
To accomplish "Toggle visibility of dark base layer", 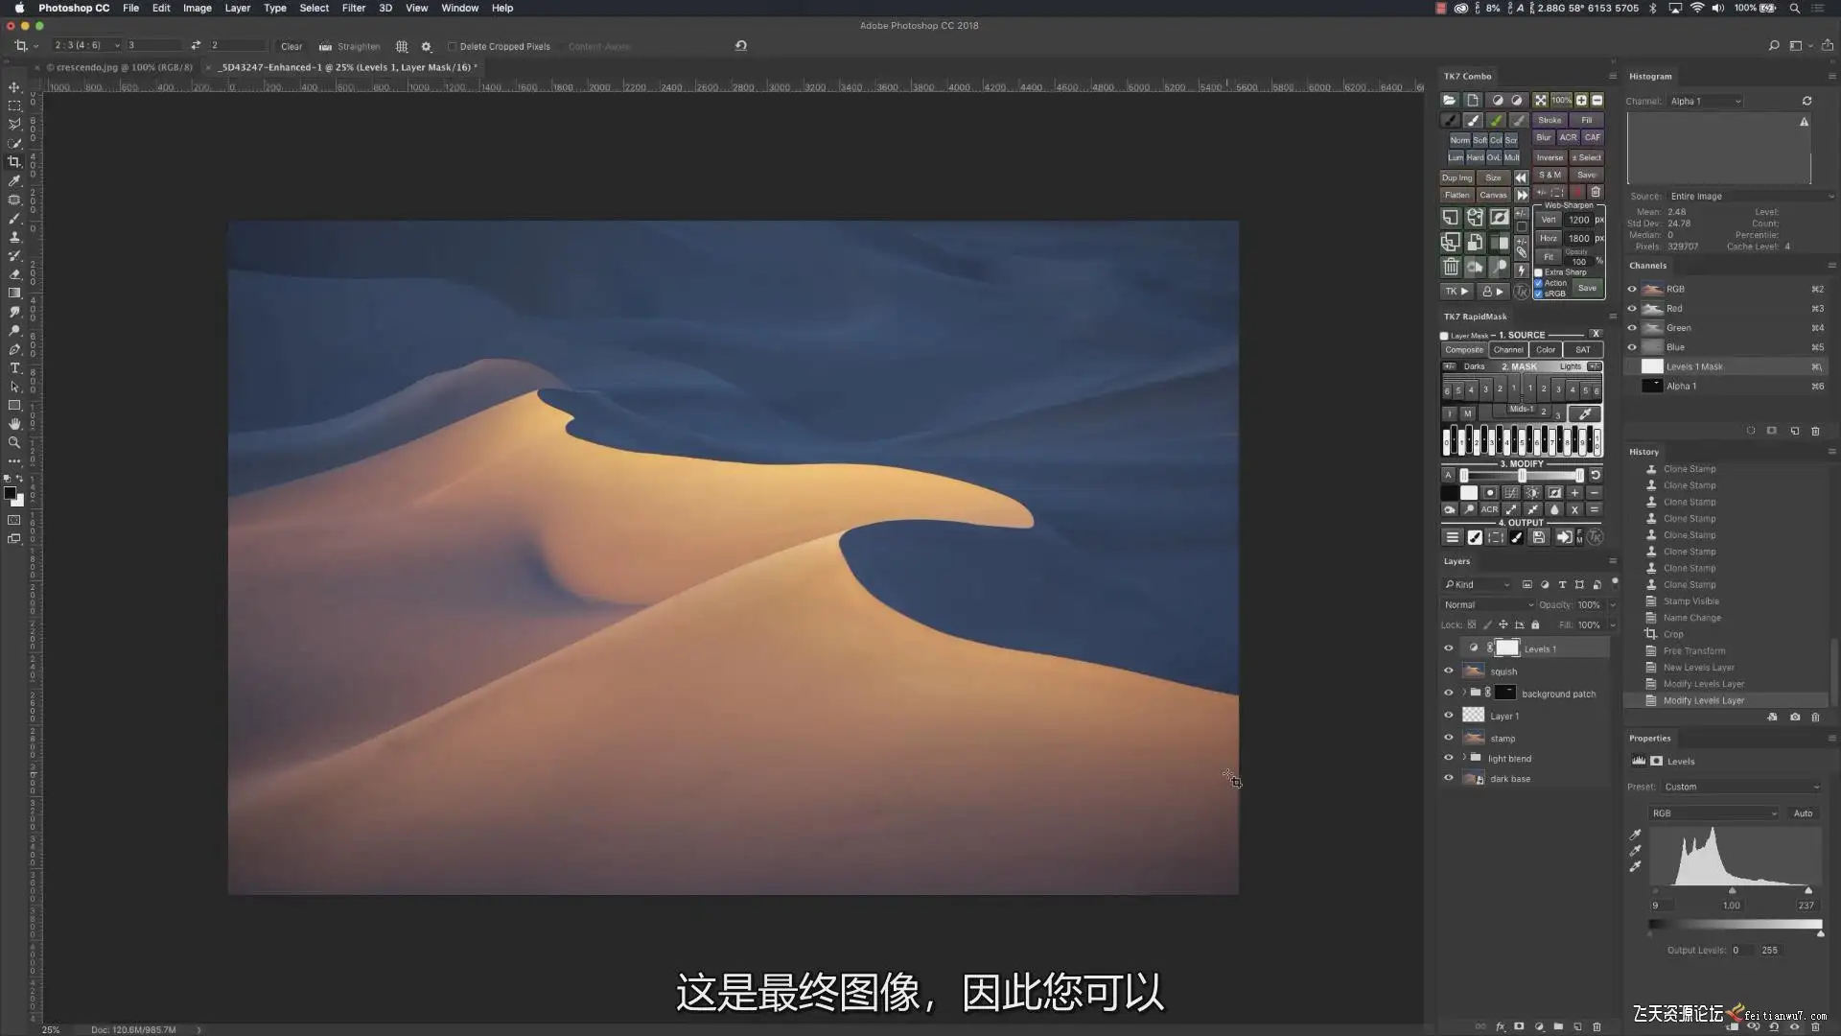I will 1449,778.
